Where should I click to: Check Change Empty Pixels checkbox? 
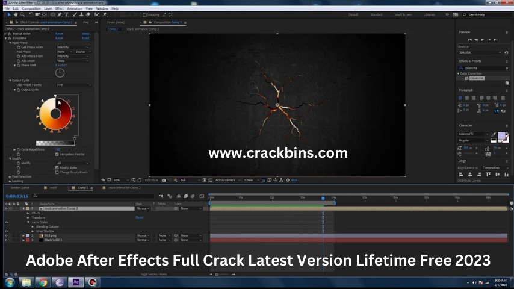point(57,172)
